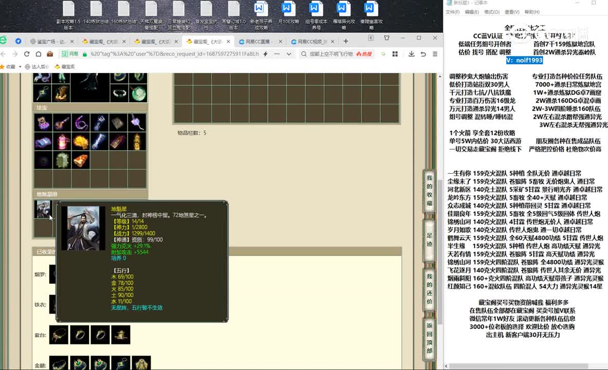Open desktop document 组号零成本养号
This screenshot has width=608, height=370.
tap(316, 15)
